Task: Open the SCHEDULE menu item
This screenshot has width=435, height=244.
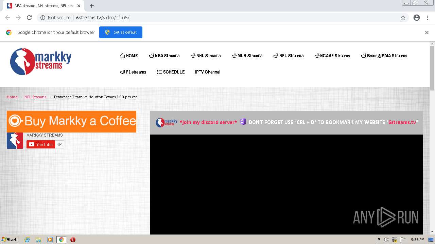Action: point(171,72)
